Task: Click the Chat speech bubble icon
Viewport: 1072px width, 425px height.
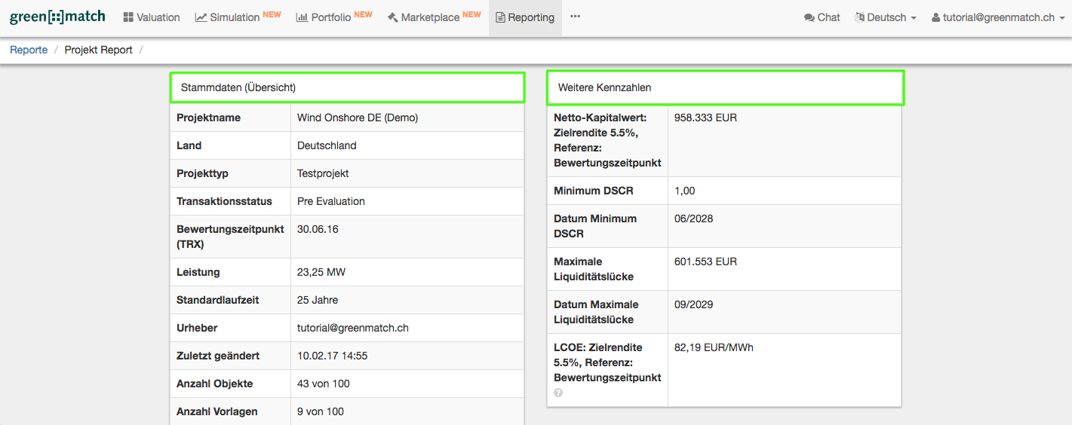Action: point(809,17)
